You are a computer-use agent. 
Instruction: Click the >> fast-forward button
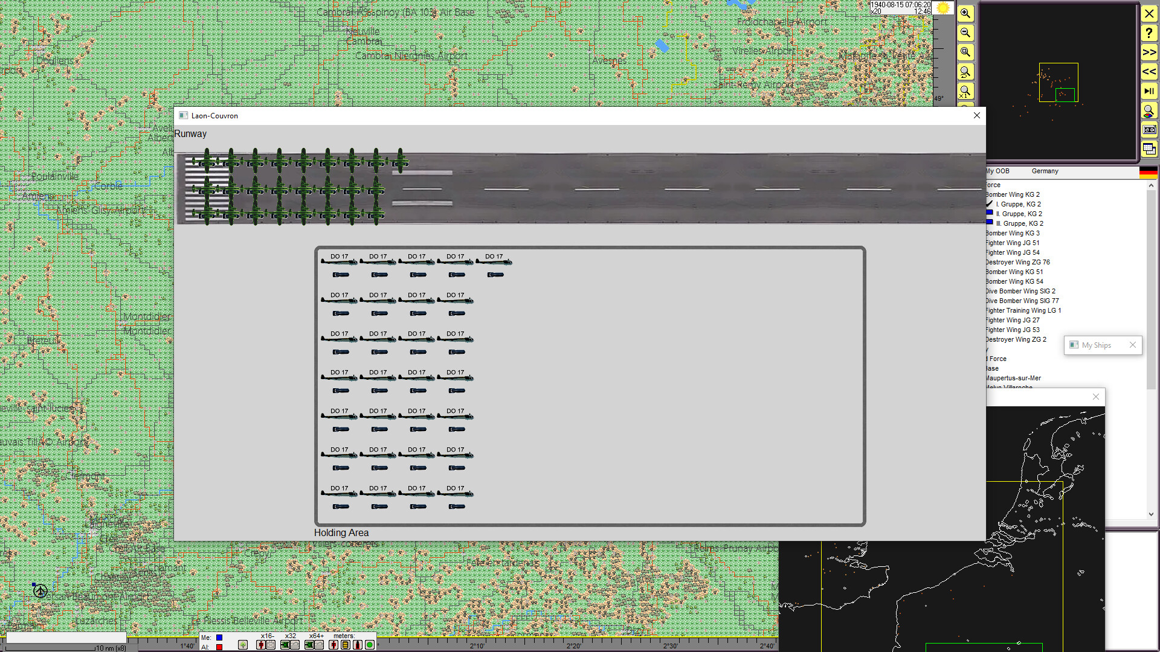(x=1149, y=53)
